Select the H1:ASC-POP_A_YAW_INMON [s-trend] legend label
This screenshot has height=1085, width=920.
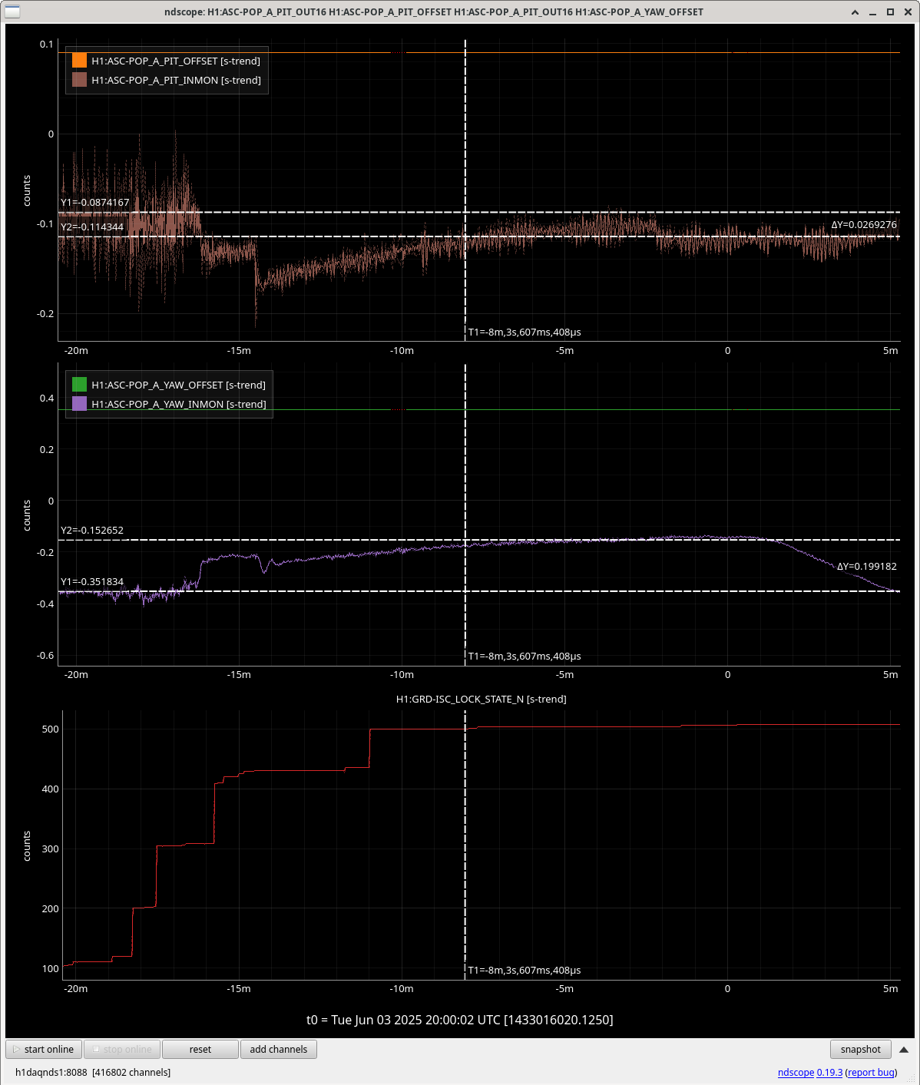click(179, 404)
